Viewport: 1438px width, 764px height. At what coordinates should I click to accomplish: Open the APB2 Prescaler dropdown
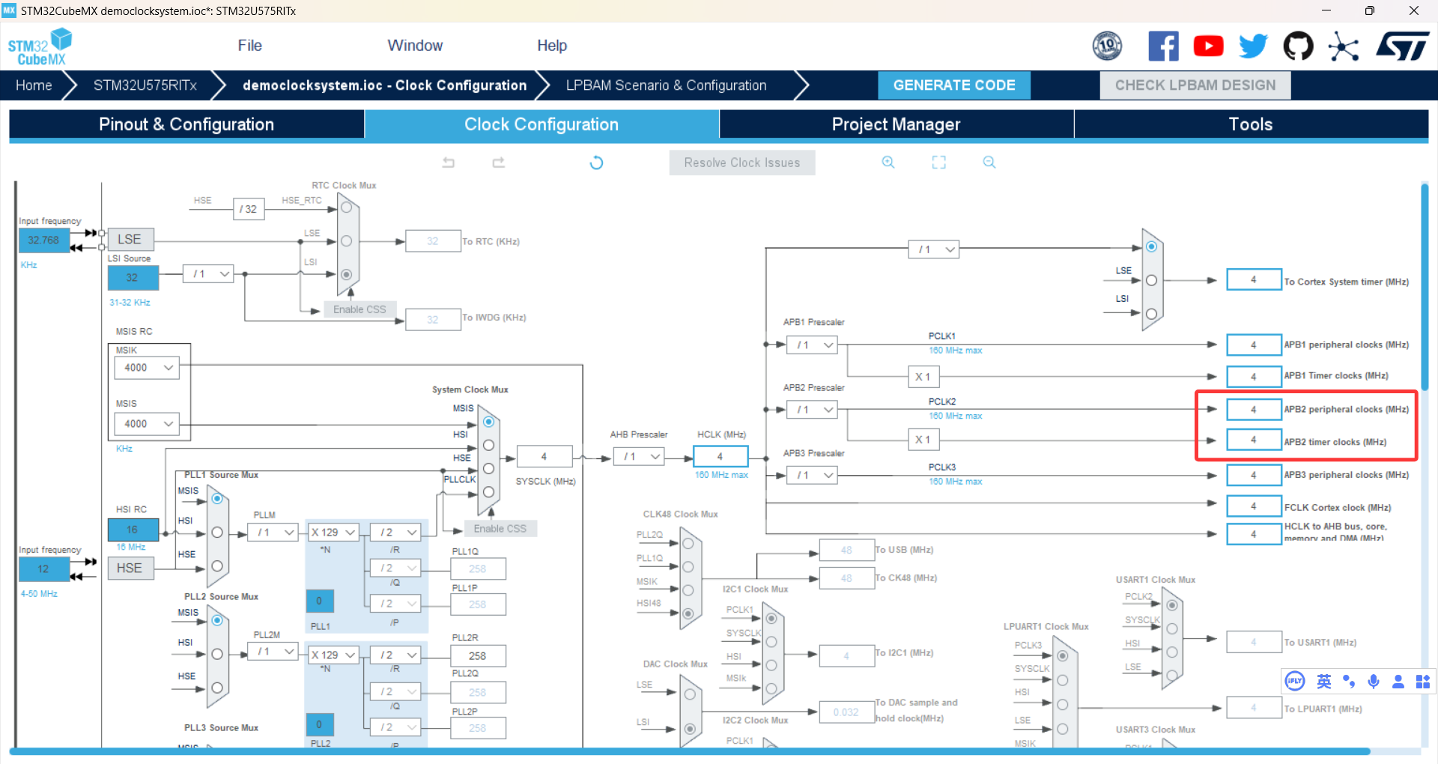click(x=812, y=410)
